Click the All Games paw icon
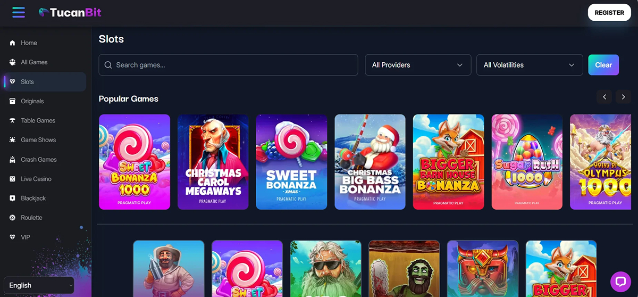The image size is (638, 297). coord(12,62)
